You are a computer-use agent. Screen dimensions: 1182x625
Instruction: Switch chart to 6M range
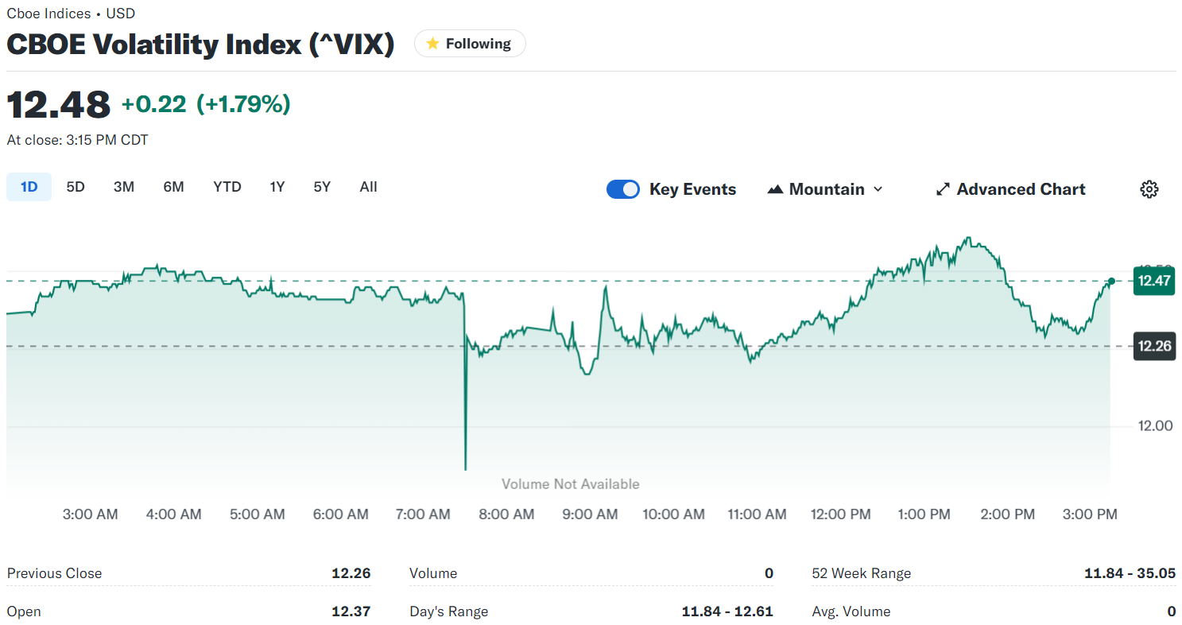tap(174, 187)
